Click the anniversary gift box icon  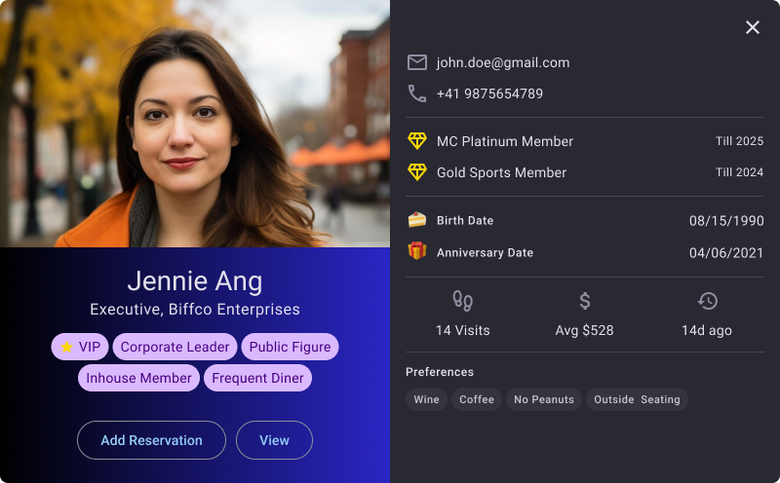(x=417, y=251)
